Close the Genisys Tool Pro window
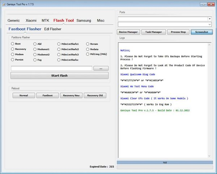Screen dimensions: 217x174 (211, 4)
